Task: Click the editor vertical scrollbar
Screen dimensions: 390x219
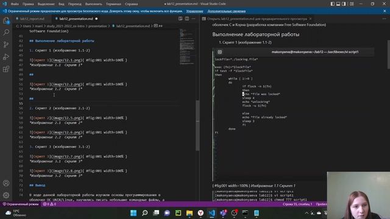Action: [197, 125]
